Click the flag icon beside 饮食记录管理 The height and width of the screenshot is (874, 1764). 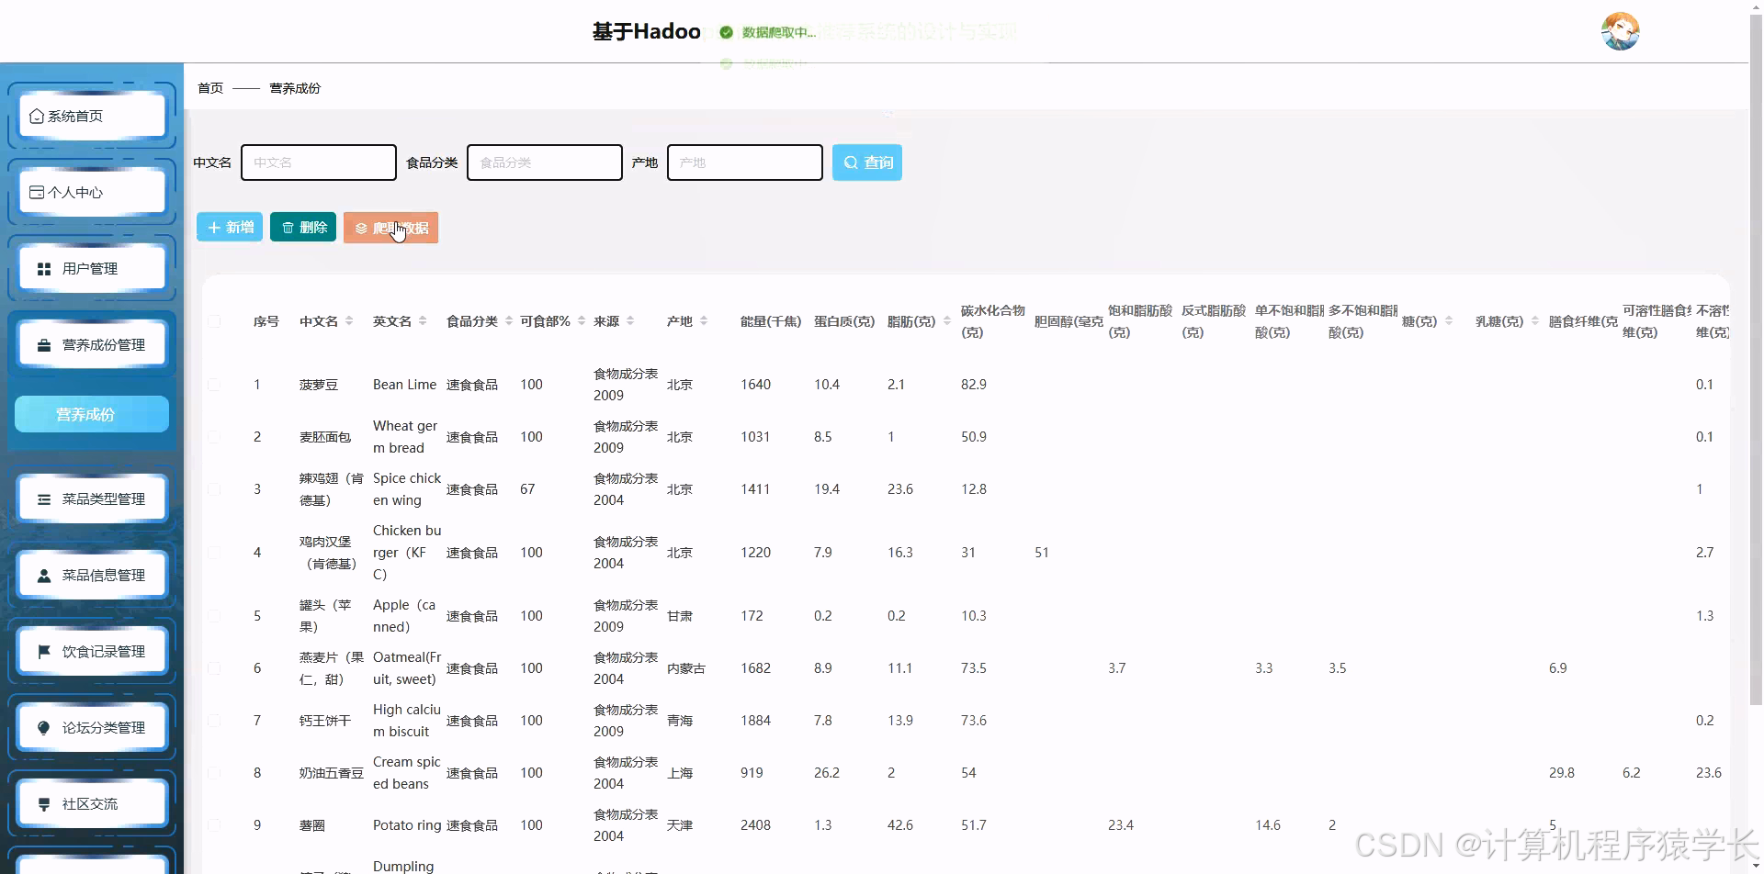[x=43, y=652]
